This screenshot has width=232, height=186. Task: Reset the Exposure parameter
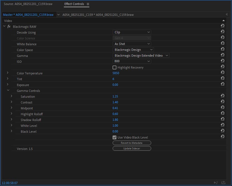[x=222, y=84]
